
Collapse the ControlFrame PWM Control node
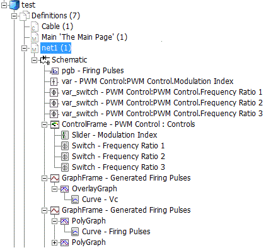coord(44,125)
